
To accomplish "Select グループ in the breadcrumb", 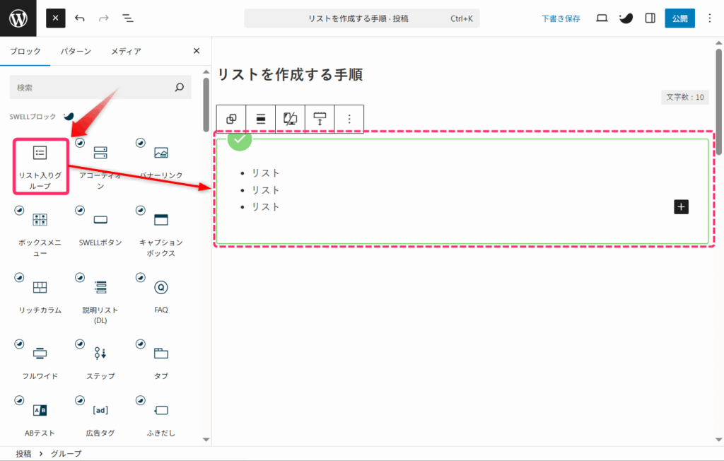I will click(x=66, y=454).
